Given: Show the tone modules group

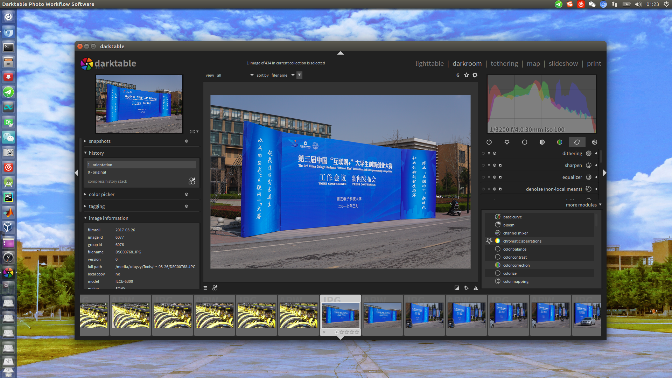Looking at the screenshot, I should [542, 142].
